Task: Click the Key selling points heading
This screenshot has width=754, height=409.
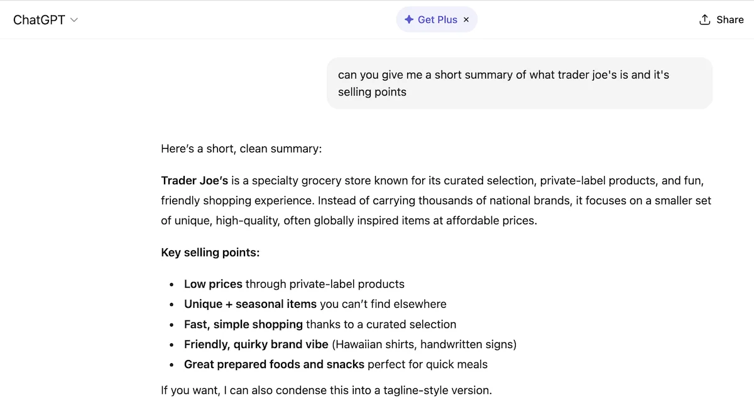Action: click(210, 252)
